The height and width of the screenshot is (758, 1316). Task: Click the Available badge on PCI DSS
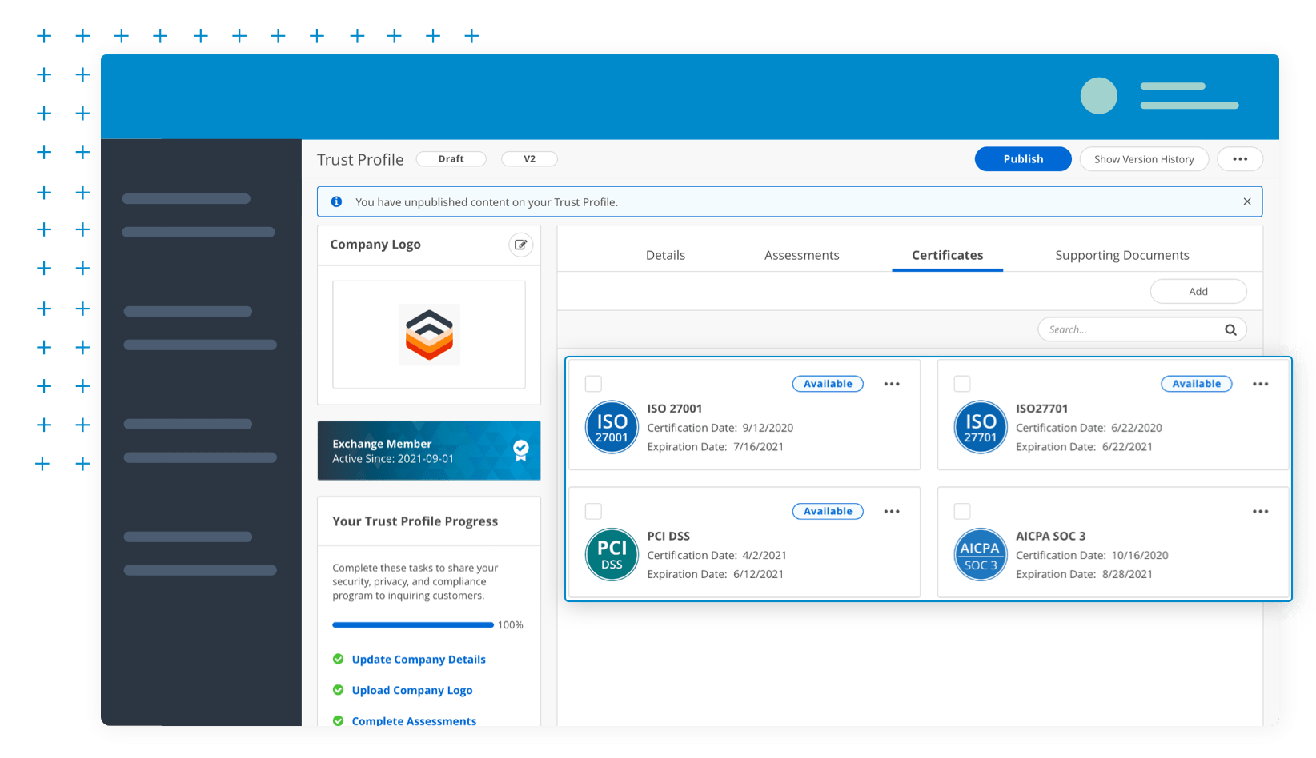coord(828,511)
